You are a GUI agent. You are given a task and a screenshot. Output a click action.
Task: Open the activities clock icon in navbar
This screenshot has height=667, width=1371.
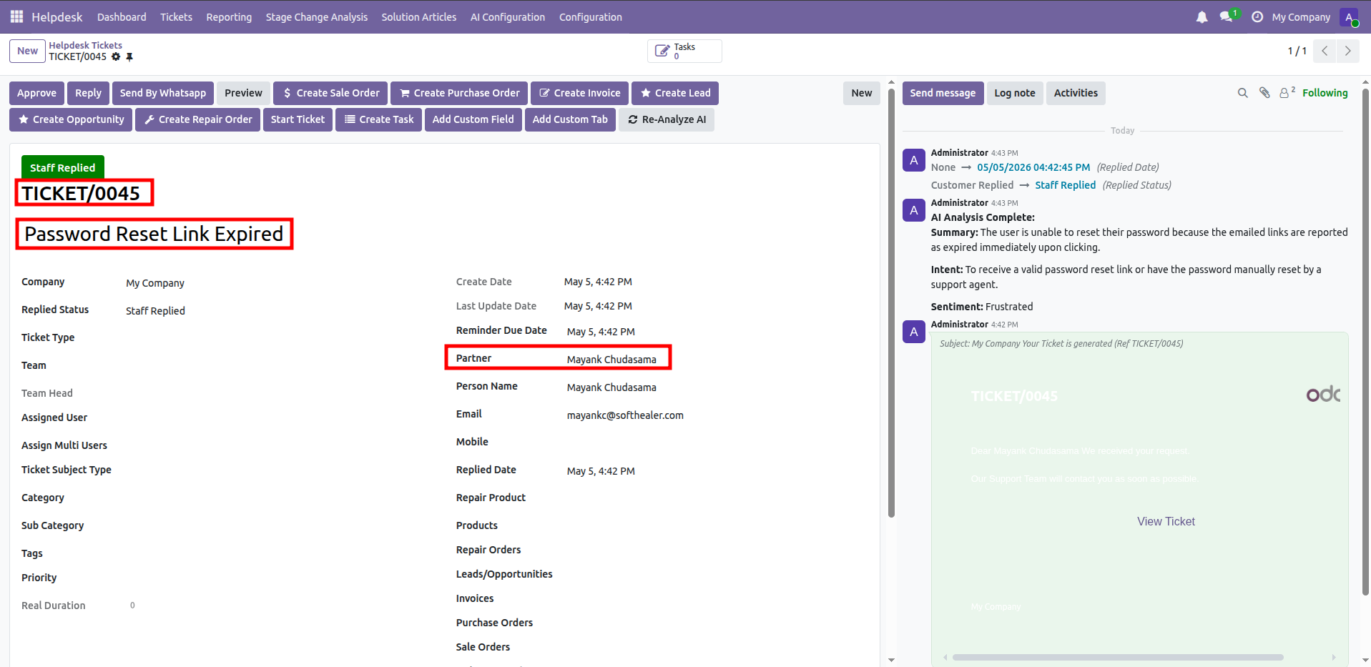pyautogui.click(x=1257, y=16)
